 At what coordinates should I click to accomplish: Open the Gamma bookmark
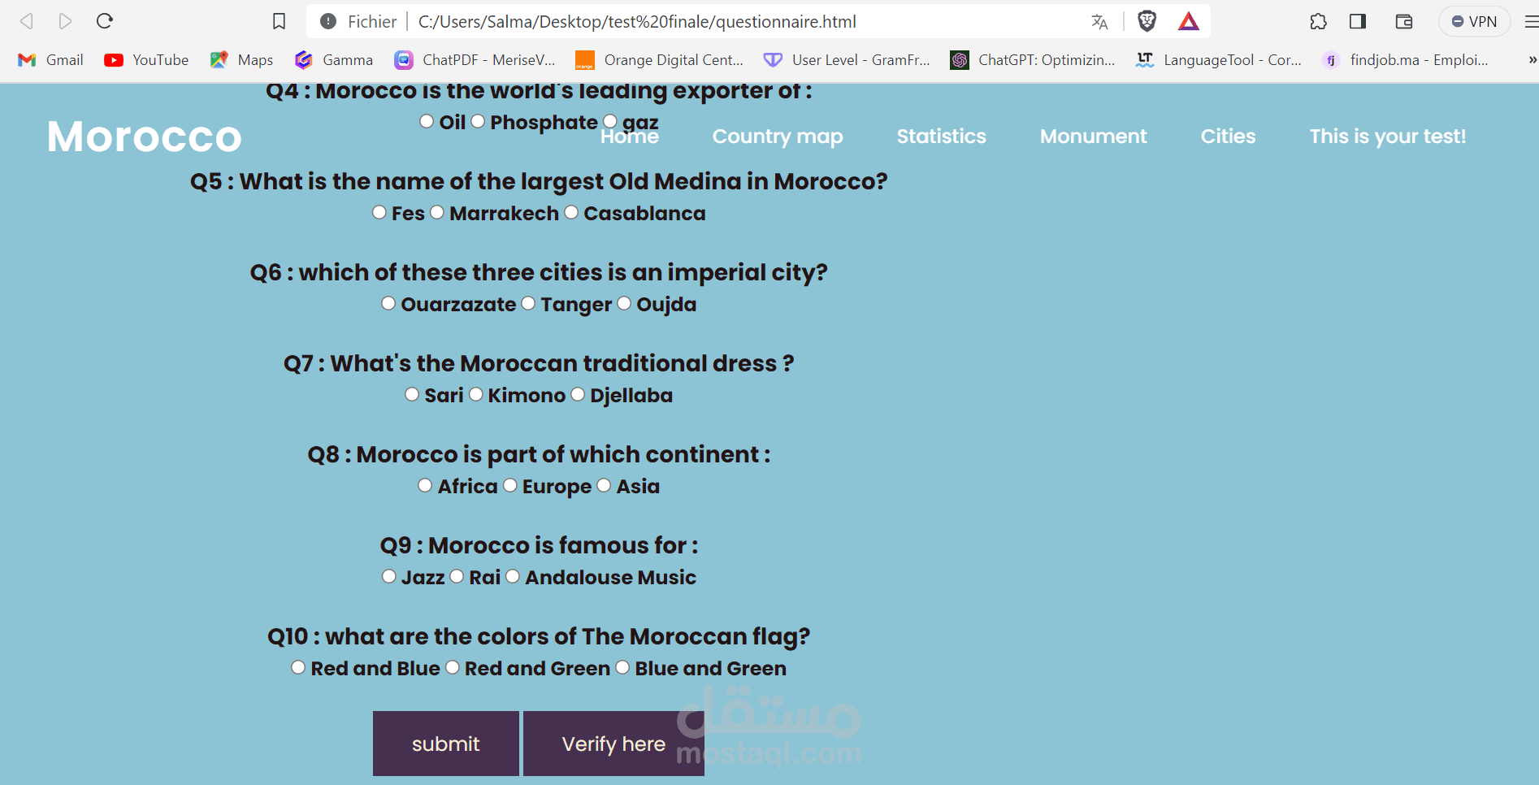pos(334,59)
